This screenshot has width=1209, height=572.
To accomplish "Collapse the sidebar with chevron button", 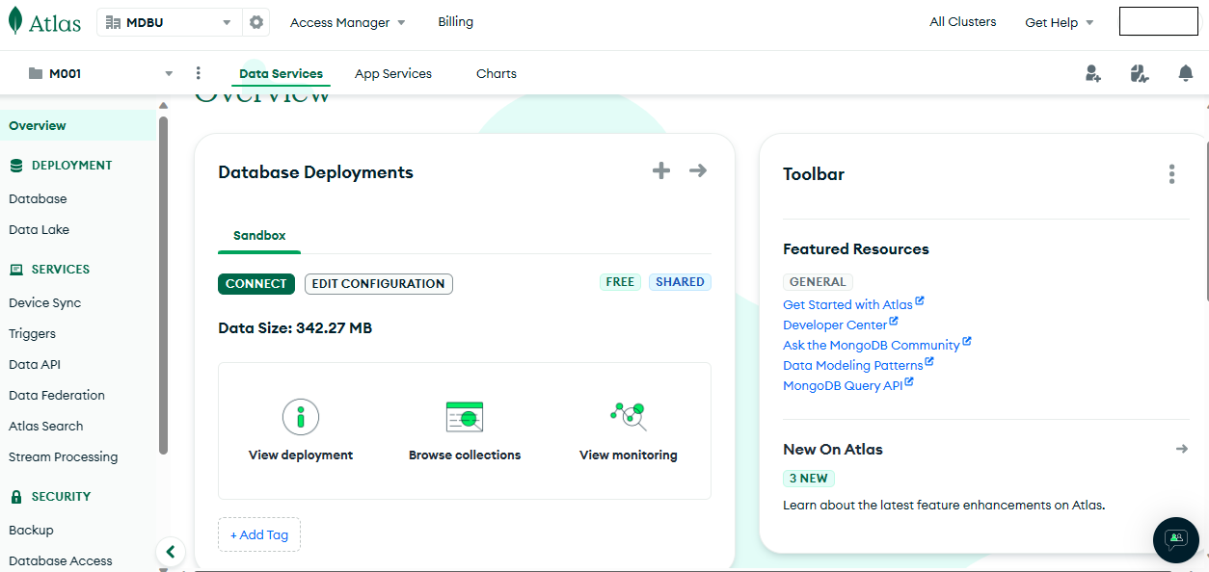I will point(170,552).
